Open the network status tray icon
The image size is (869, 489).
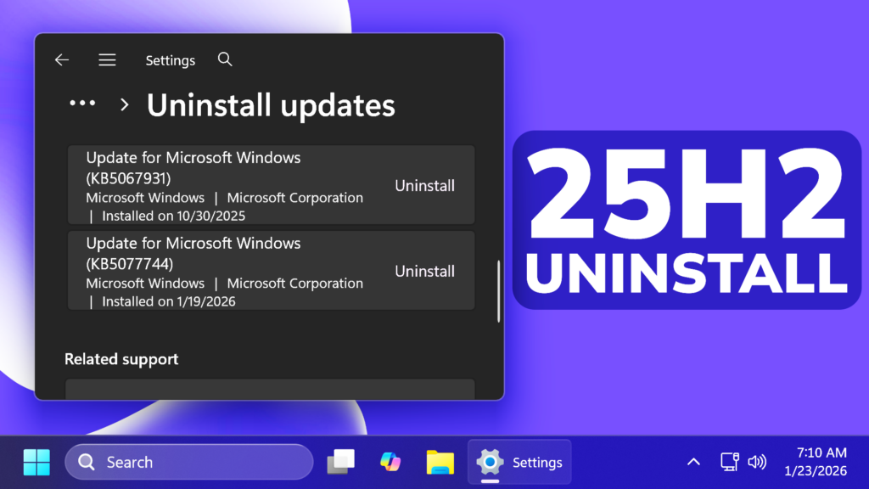pos(729,462)
